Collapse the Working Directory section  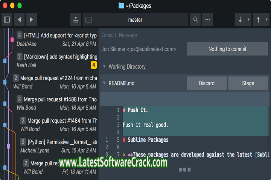(104, 67)
